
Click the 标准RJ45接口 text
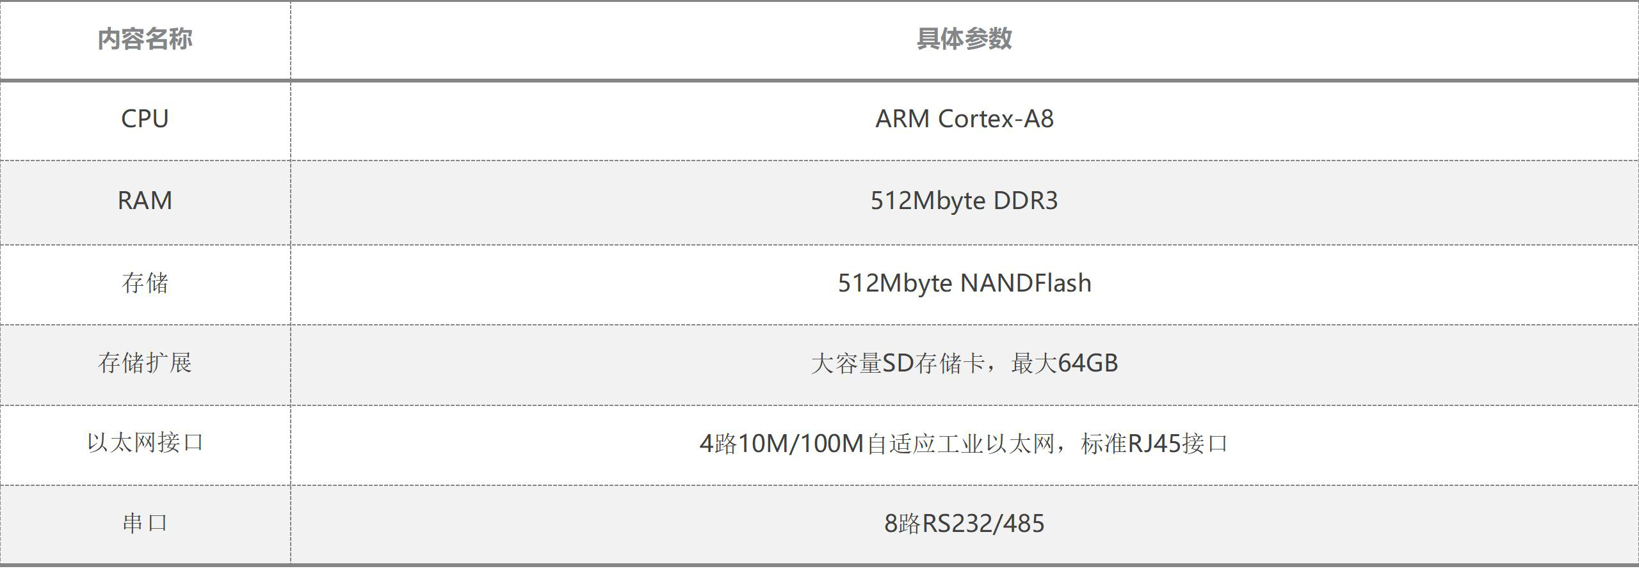coord(1155,443)
